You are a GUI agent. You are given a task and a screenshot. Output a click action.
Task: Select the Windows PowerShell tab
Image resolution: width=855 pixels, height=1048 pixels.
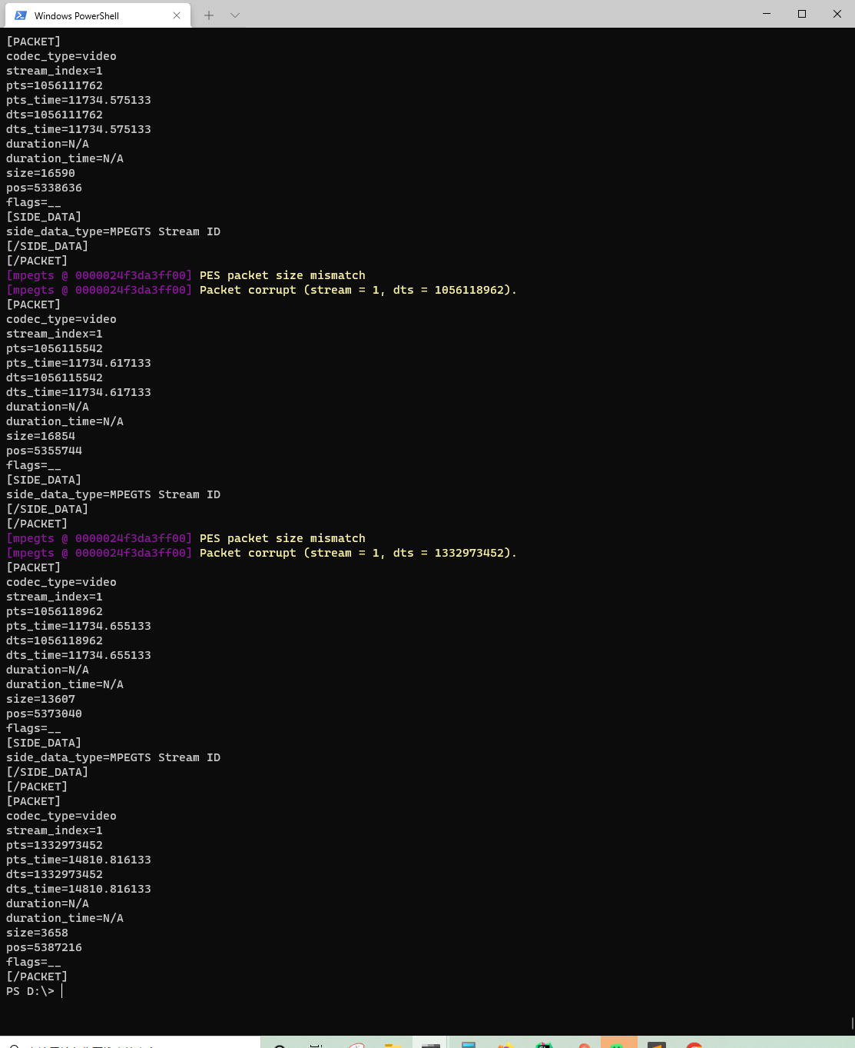pyautogui.click(x=92, y=15)
